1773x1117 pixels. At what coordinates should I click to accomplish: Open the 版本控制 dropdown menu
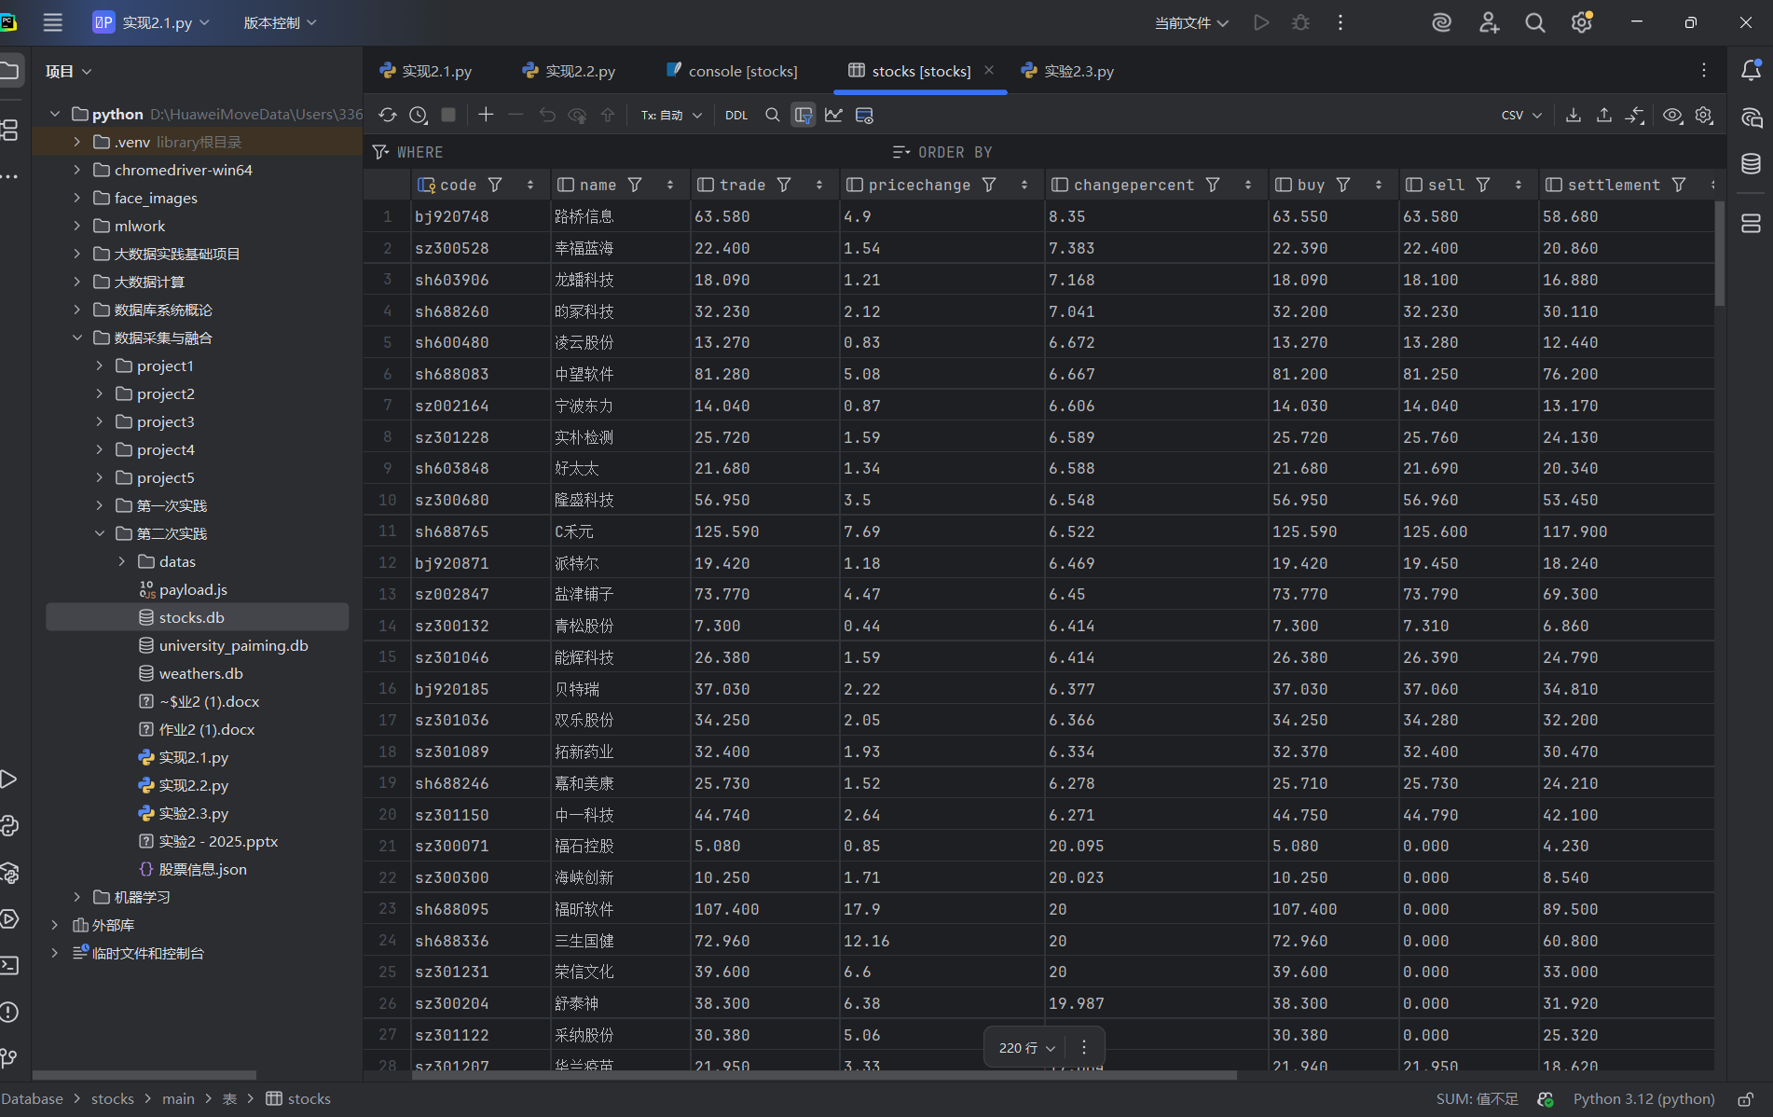(x=280, y=22)
